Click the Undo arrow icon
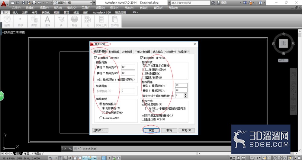This screenshot has width=302, height=160. click(x=39, y=3)
